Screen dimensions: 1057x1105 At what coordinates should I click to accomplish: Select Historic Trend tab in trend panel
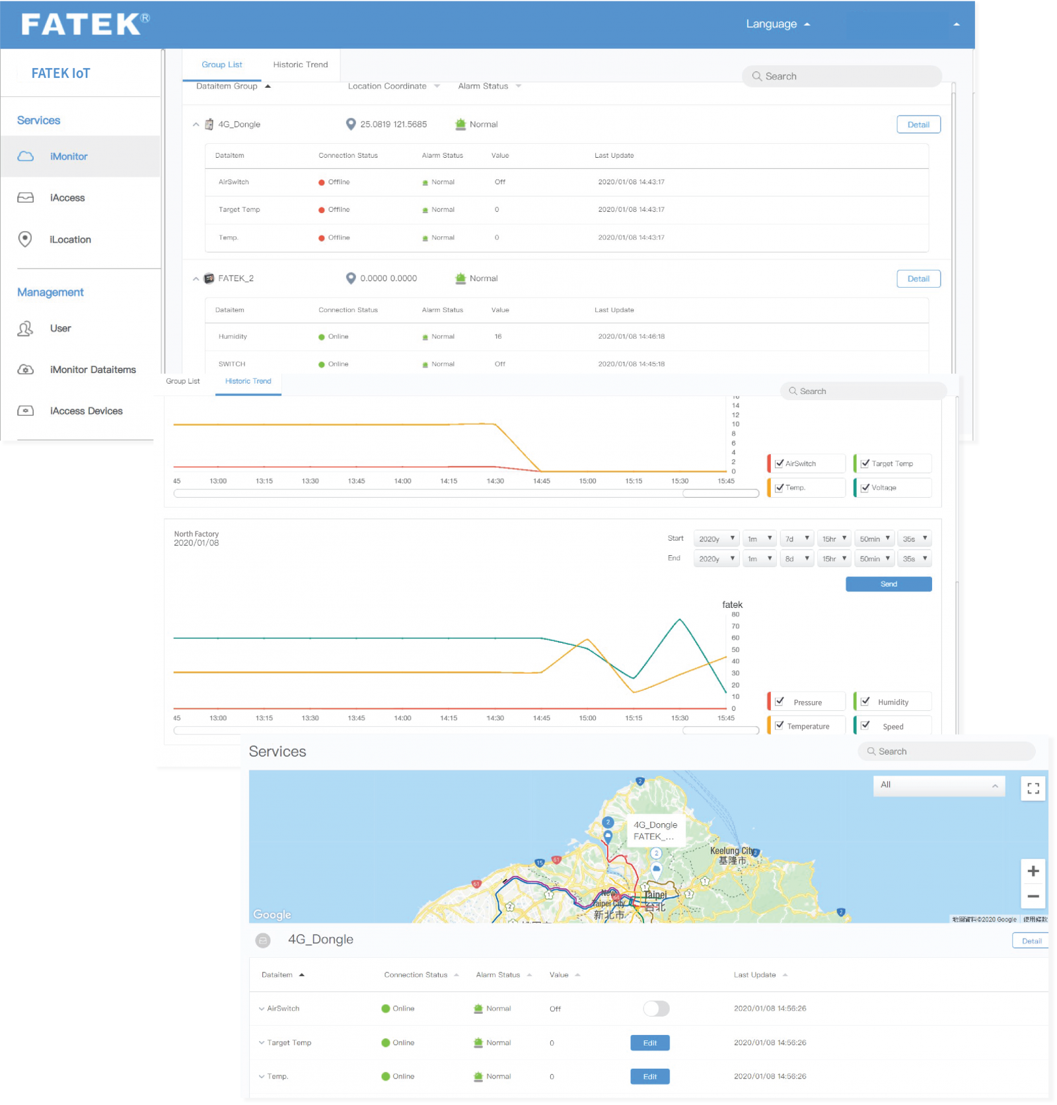[x=248, y=382]
